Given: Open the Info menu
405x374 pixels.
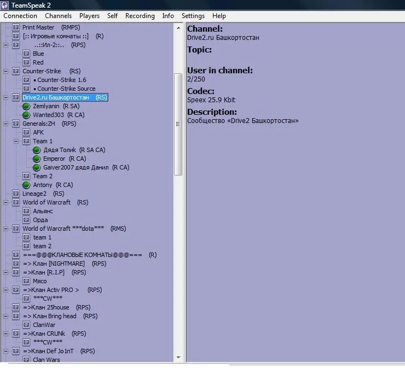Looking at the screenshot, I should tap(168, 16).
